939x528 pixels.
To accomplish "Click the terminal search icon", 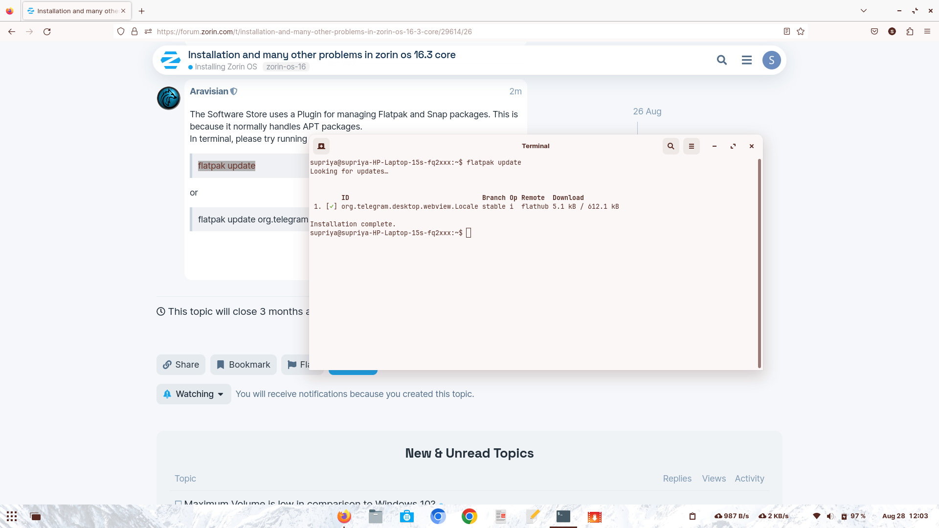I will point(671,146).
